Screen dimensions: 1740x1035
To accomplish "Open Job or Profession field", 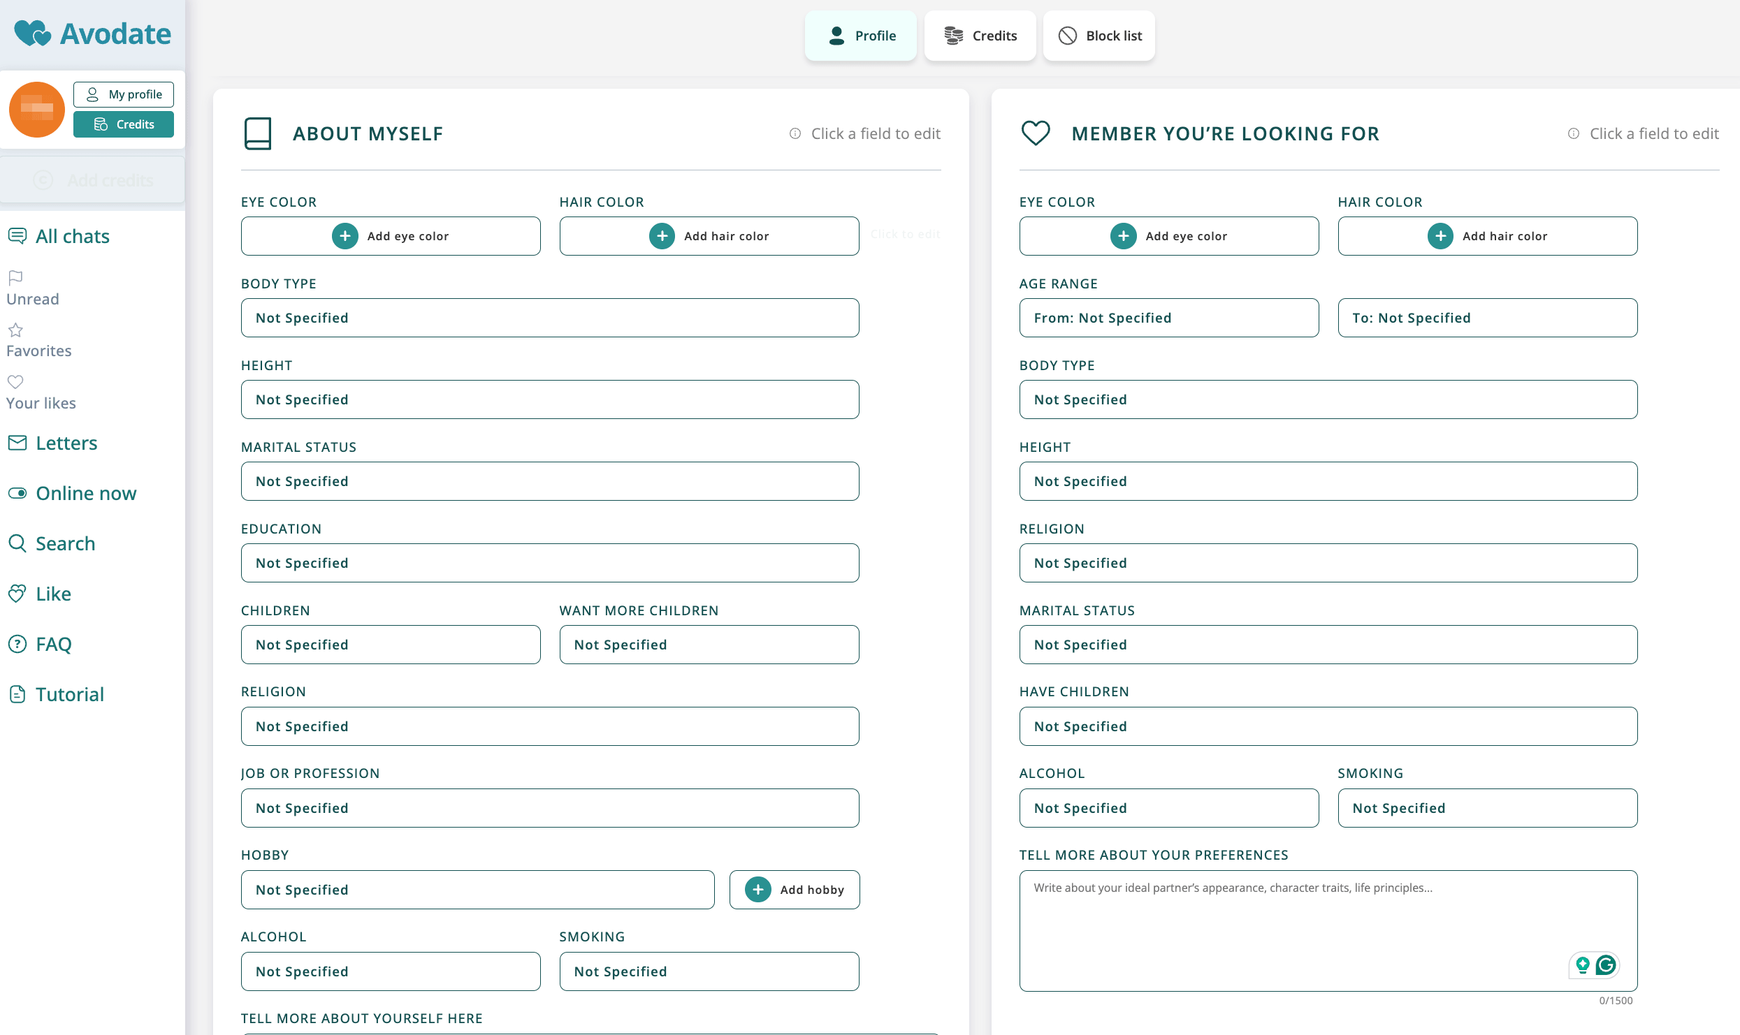I will click(550, 808).
